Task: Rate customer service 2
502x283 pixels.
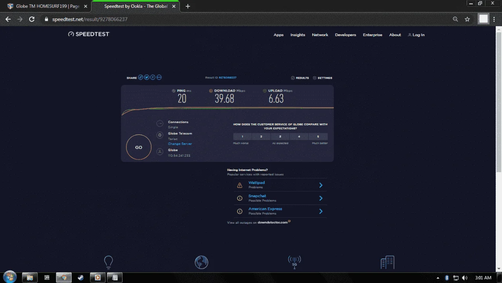Action: (261, 136)
